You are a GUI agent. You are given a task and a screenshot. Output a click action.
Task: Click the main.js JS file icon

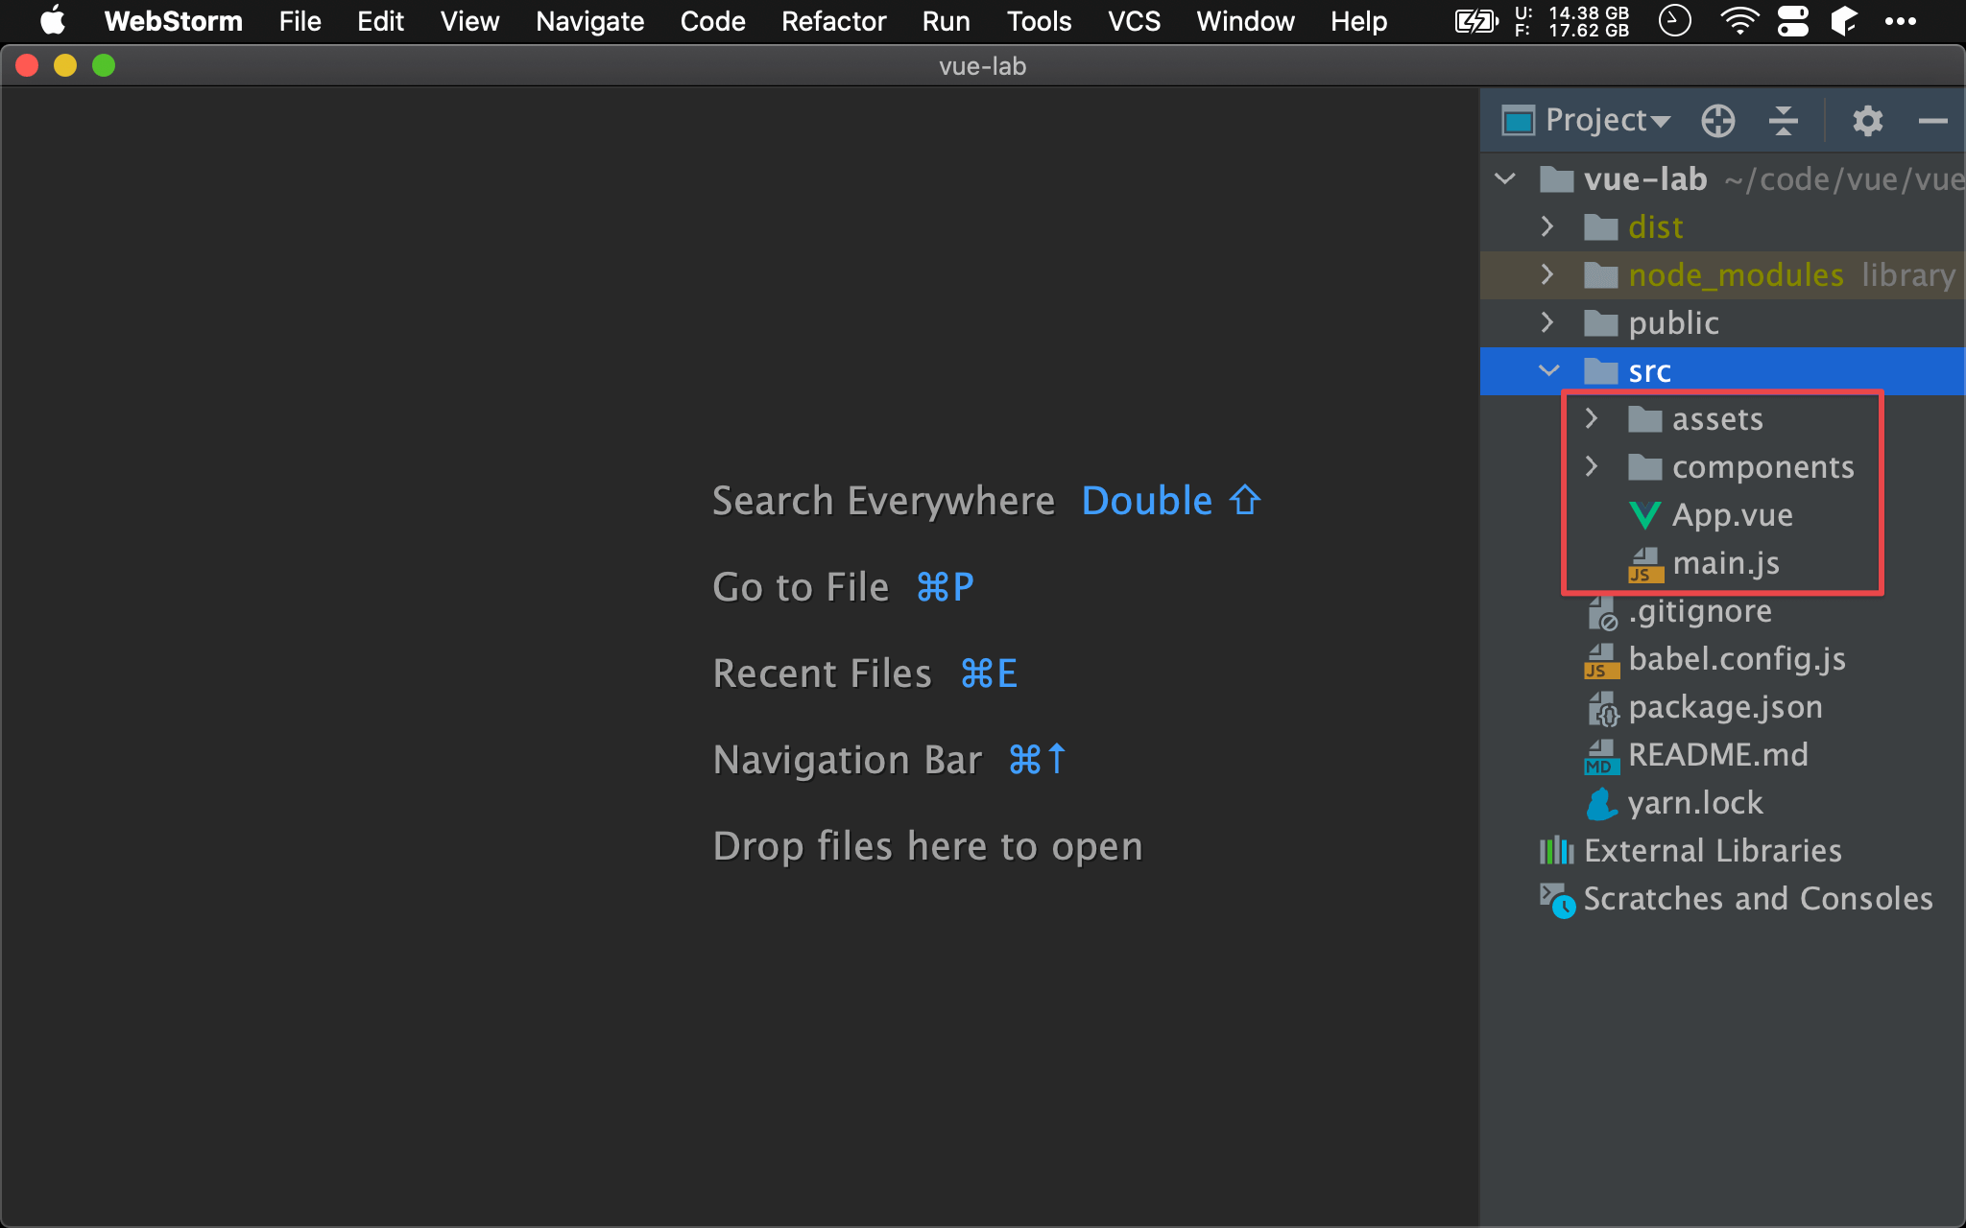(1645, 564)
